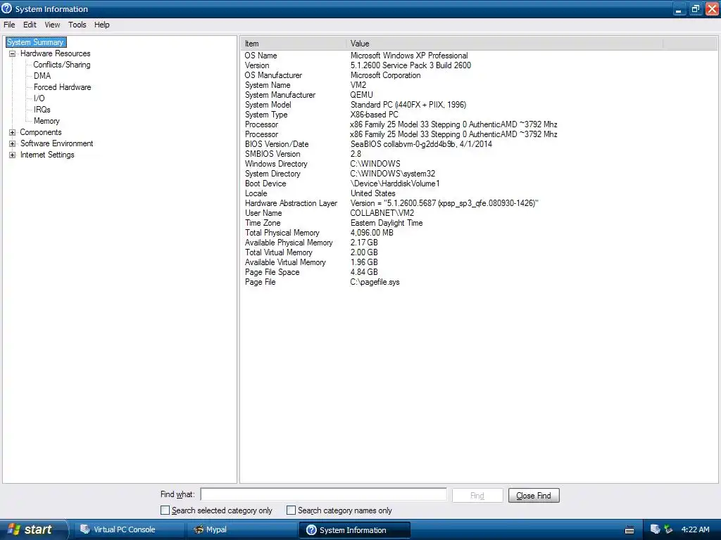721x540 pixels.
Task: Open the Tools menu
Action: (77, 25)
